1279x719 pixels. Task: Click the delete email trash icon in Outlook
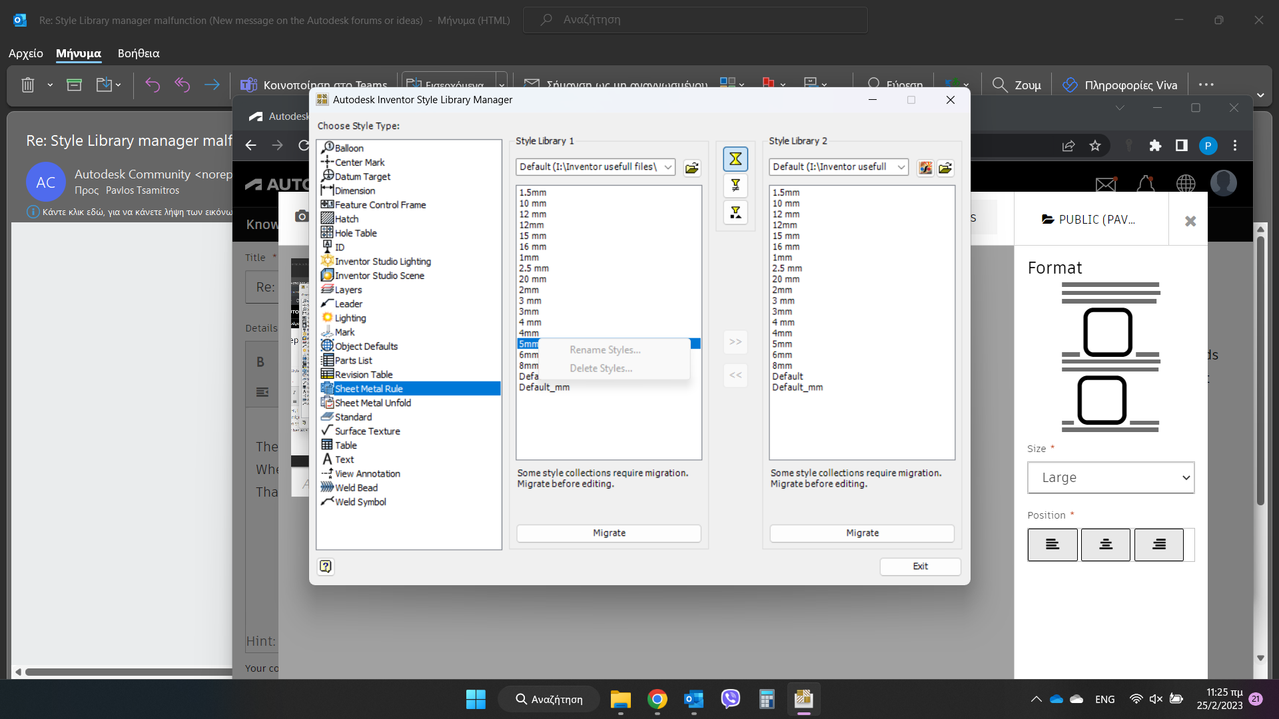[x=27, y=85]
